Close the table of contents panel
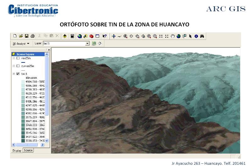This screenshot has height=166, width=248. tap(49, 50)
